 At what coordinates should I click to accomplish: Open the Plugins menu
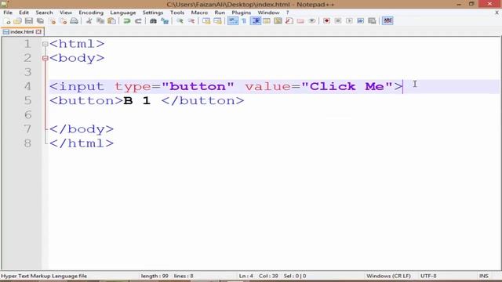point(241,13)
